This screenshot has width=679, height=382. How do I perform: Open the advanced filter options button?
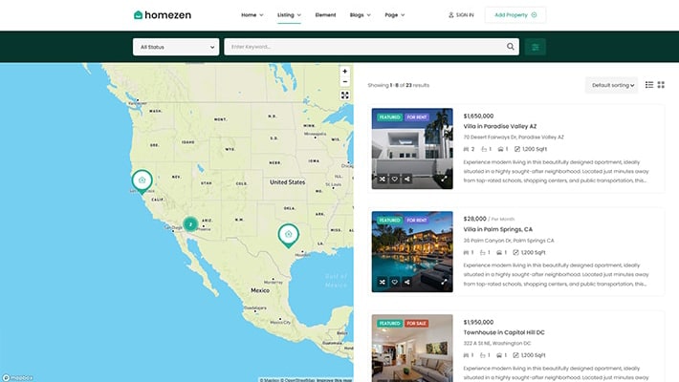pos(536,47)
